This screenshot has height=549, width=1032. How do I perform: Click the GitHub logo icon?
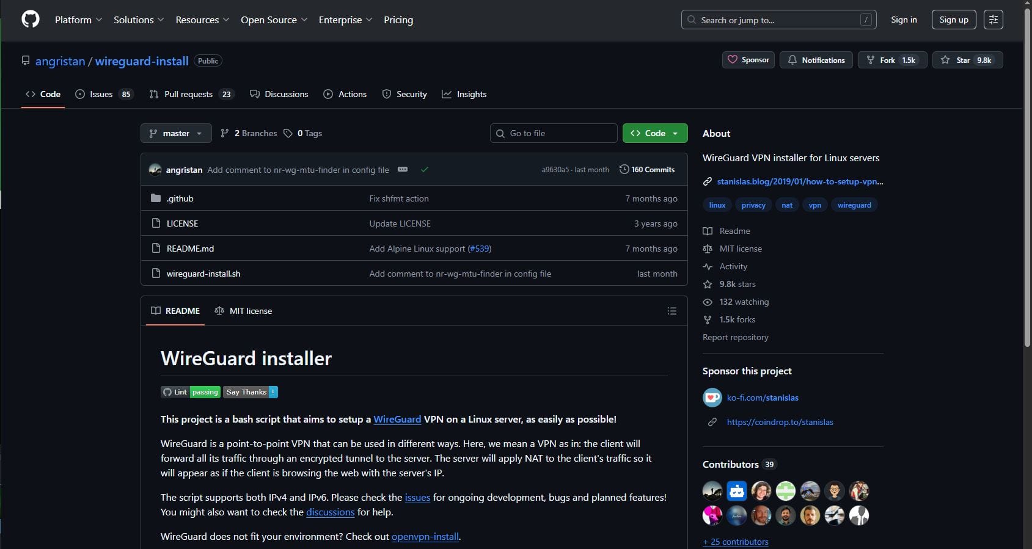click(x=31, y=20)
